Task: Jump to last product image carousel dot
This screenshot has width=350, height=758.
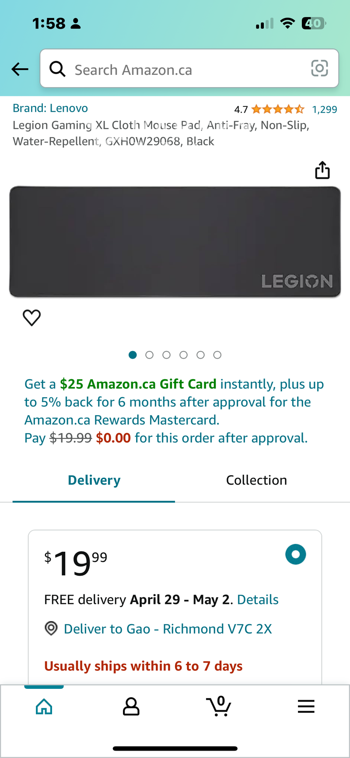Action: (217, 355)
